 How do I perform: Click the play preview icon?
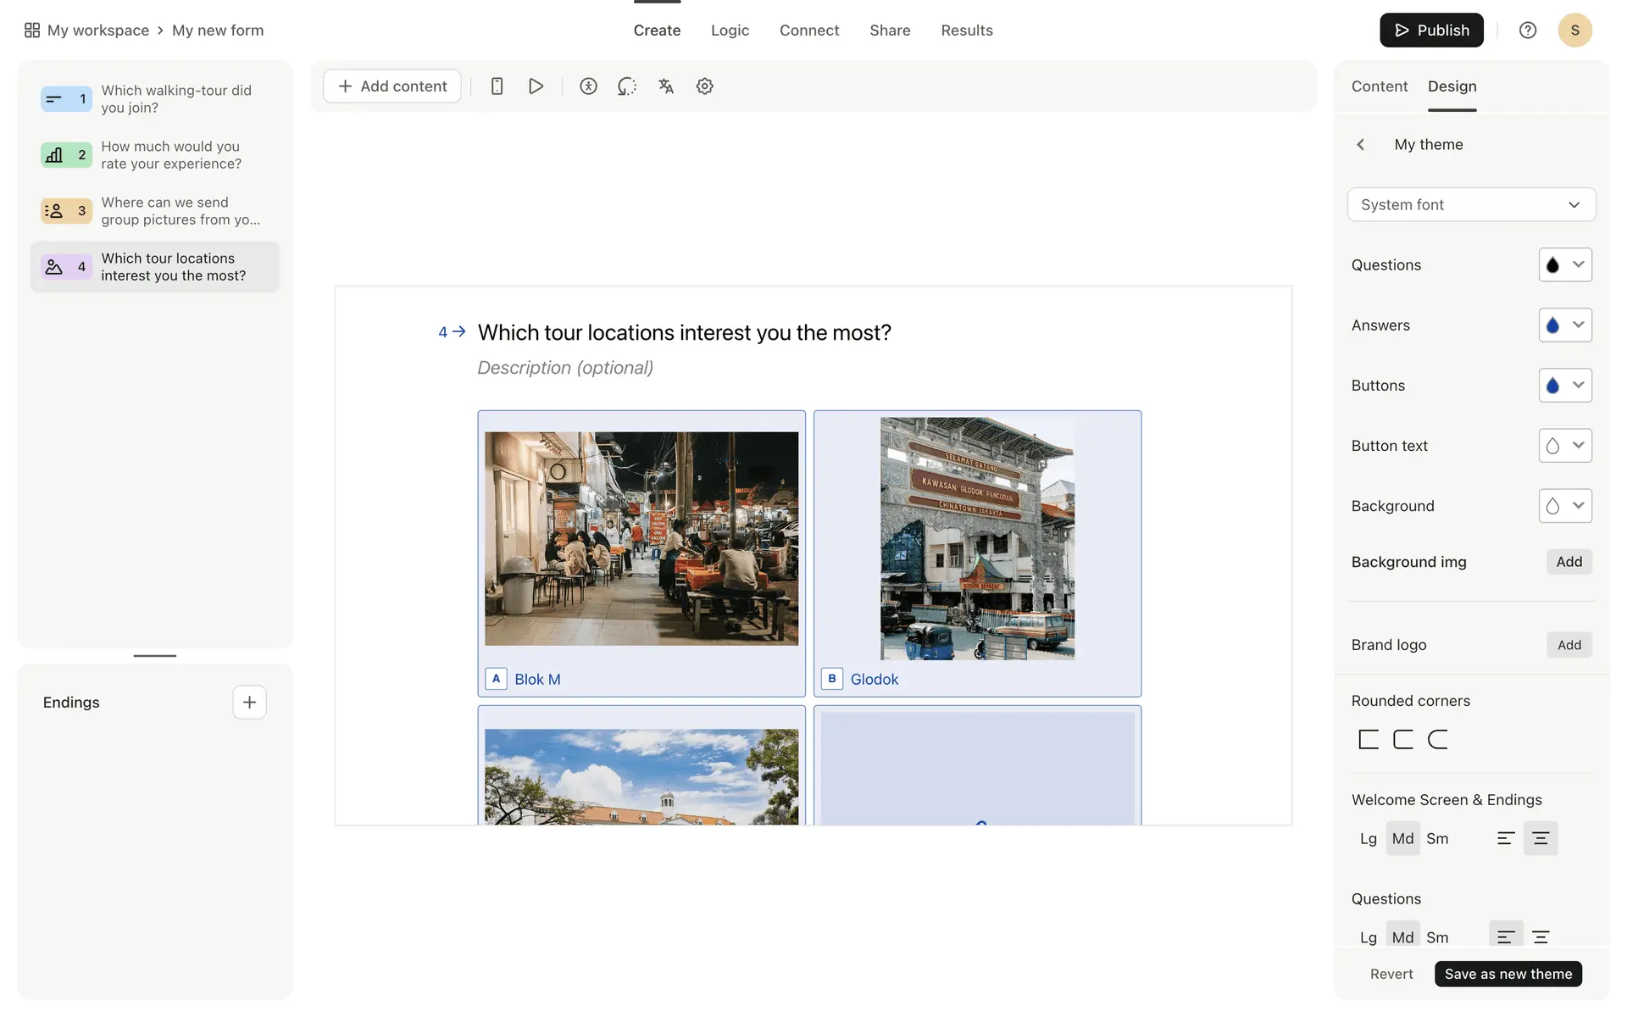pyautogui.click(x=536, y=86)
